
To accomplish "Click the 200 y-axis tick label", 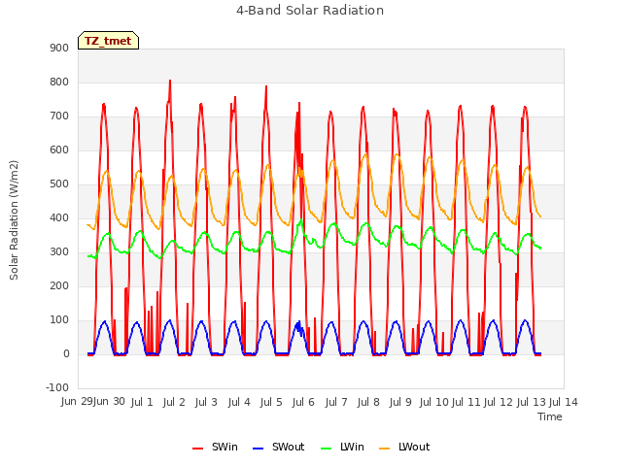I will click(59, 285).
